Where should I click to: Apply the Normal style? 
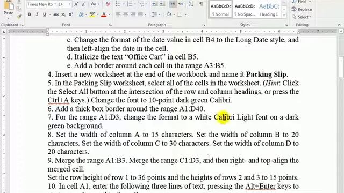pos(220,9)
